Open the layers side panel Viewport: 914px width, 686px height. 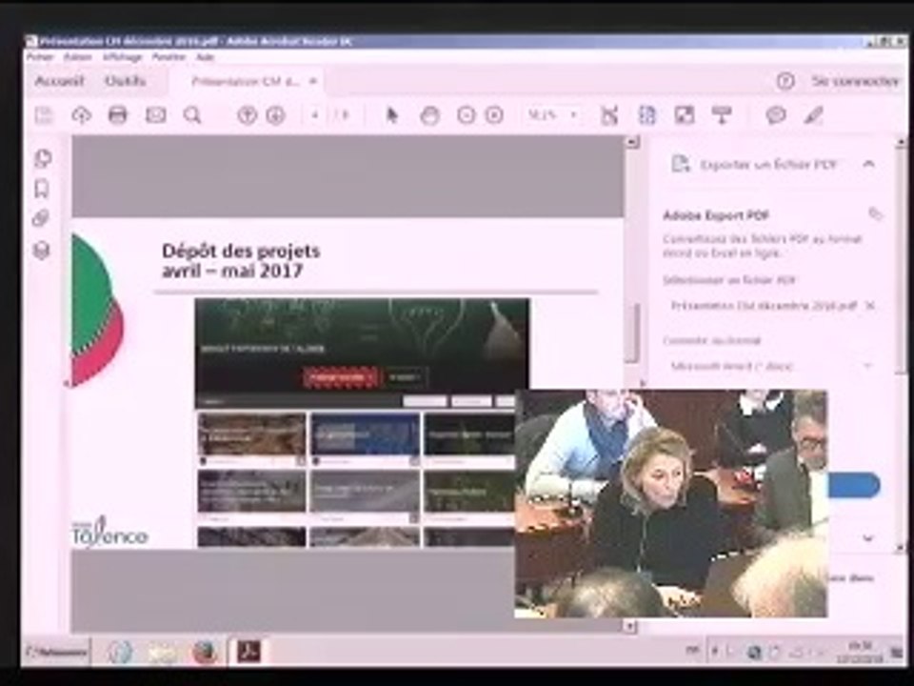41,251
